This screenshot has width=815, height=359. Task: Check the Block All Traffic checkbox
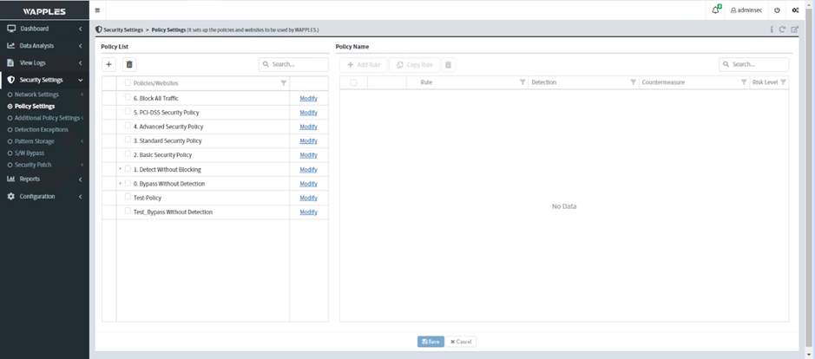(x=128, y=98)
